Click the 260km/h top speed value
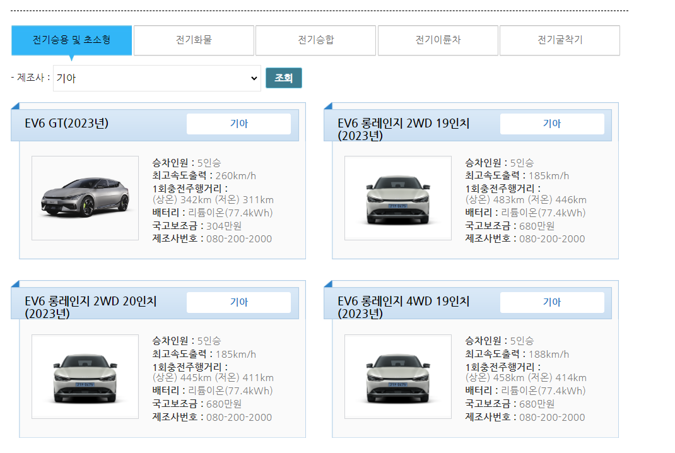 coord(236,176)
